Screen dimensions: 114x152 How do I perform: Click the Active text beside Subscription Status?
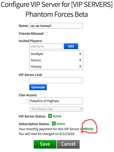tap(61, 124)
